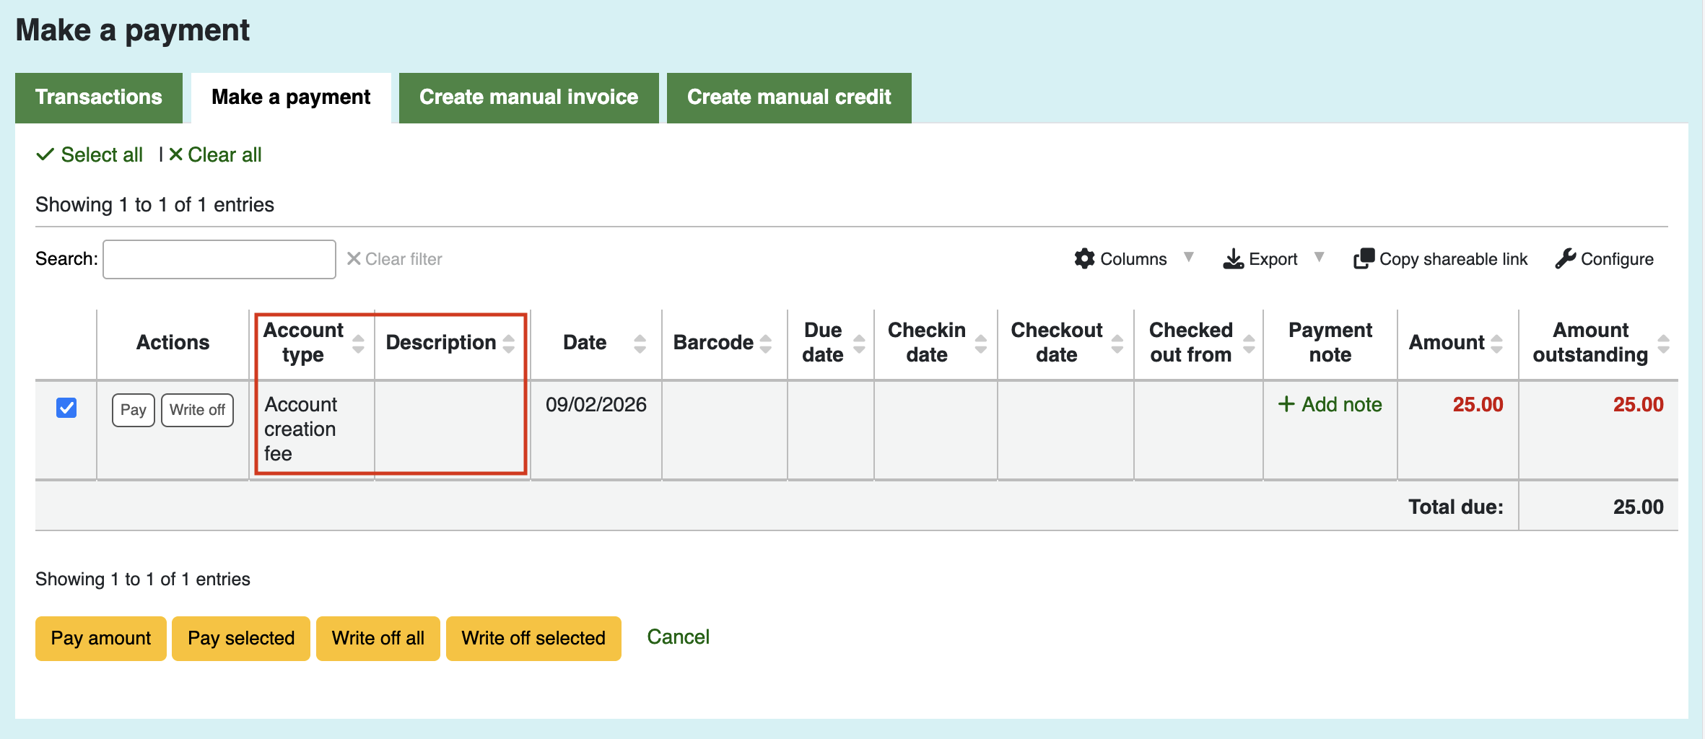1705x739 pixels.
Task: Click the plus icon beside Add note
Action: tap(1286, 404)
